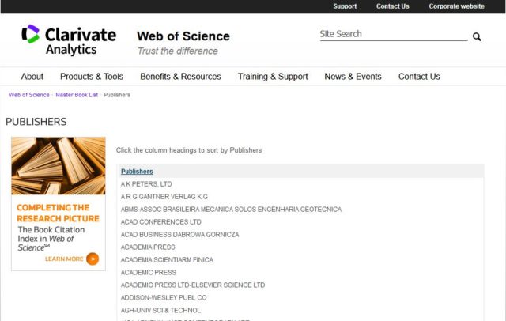Click the LEARN MORE text
506x321 pixels.
[x=64, y=259]
